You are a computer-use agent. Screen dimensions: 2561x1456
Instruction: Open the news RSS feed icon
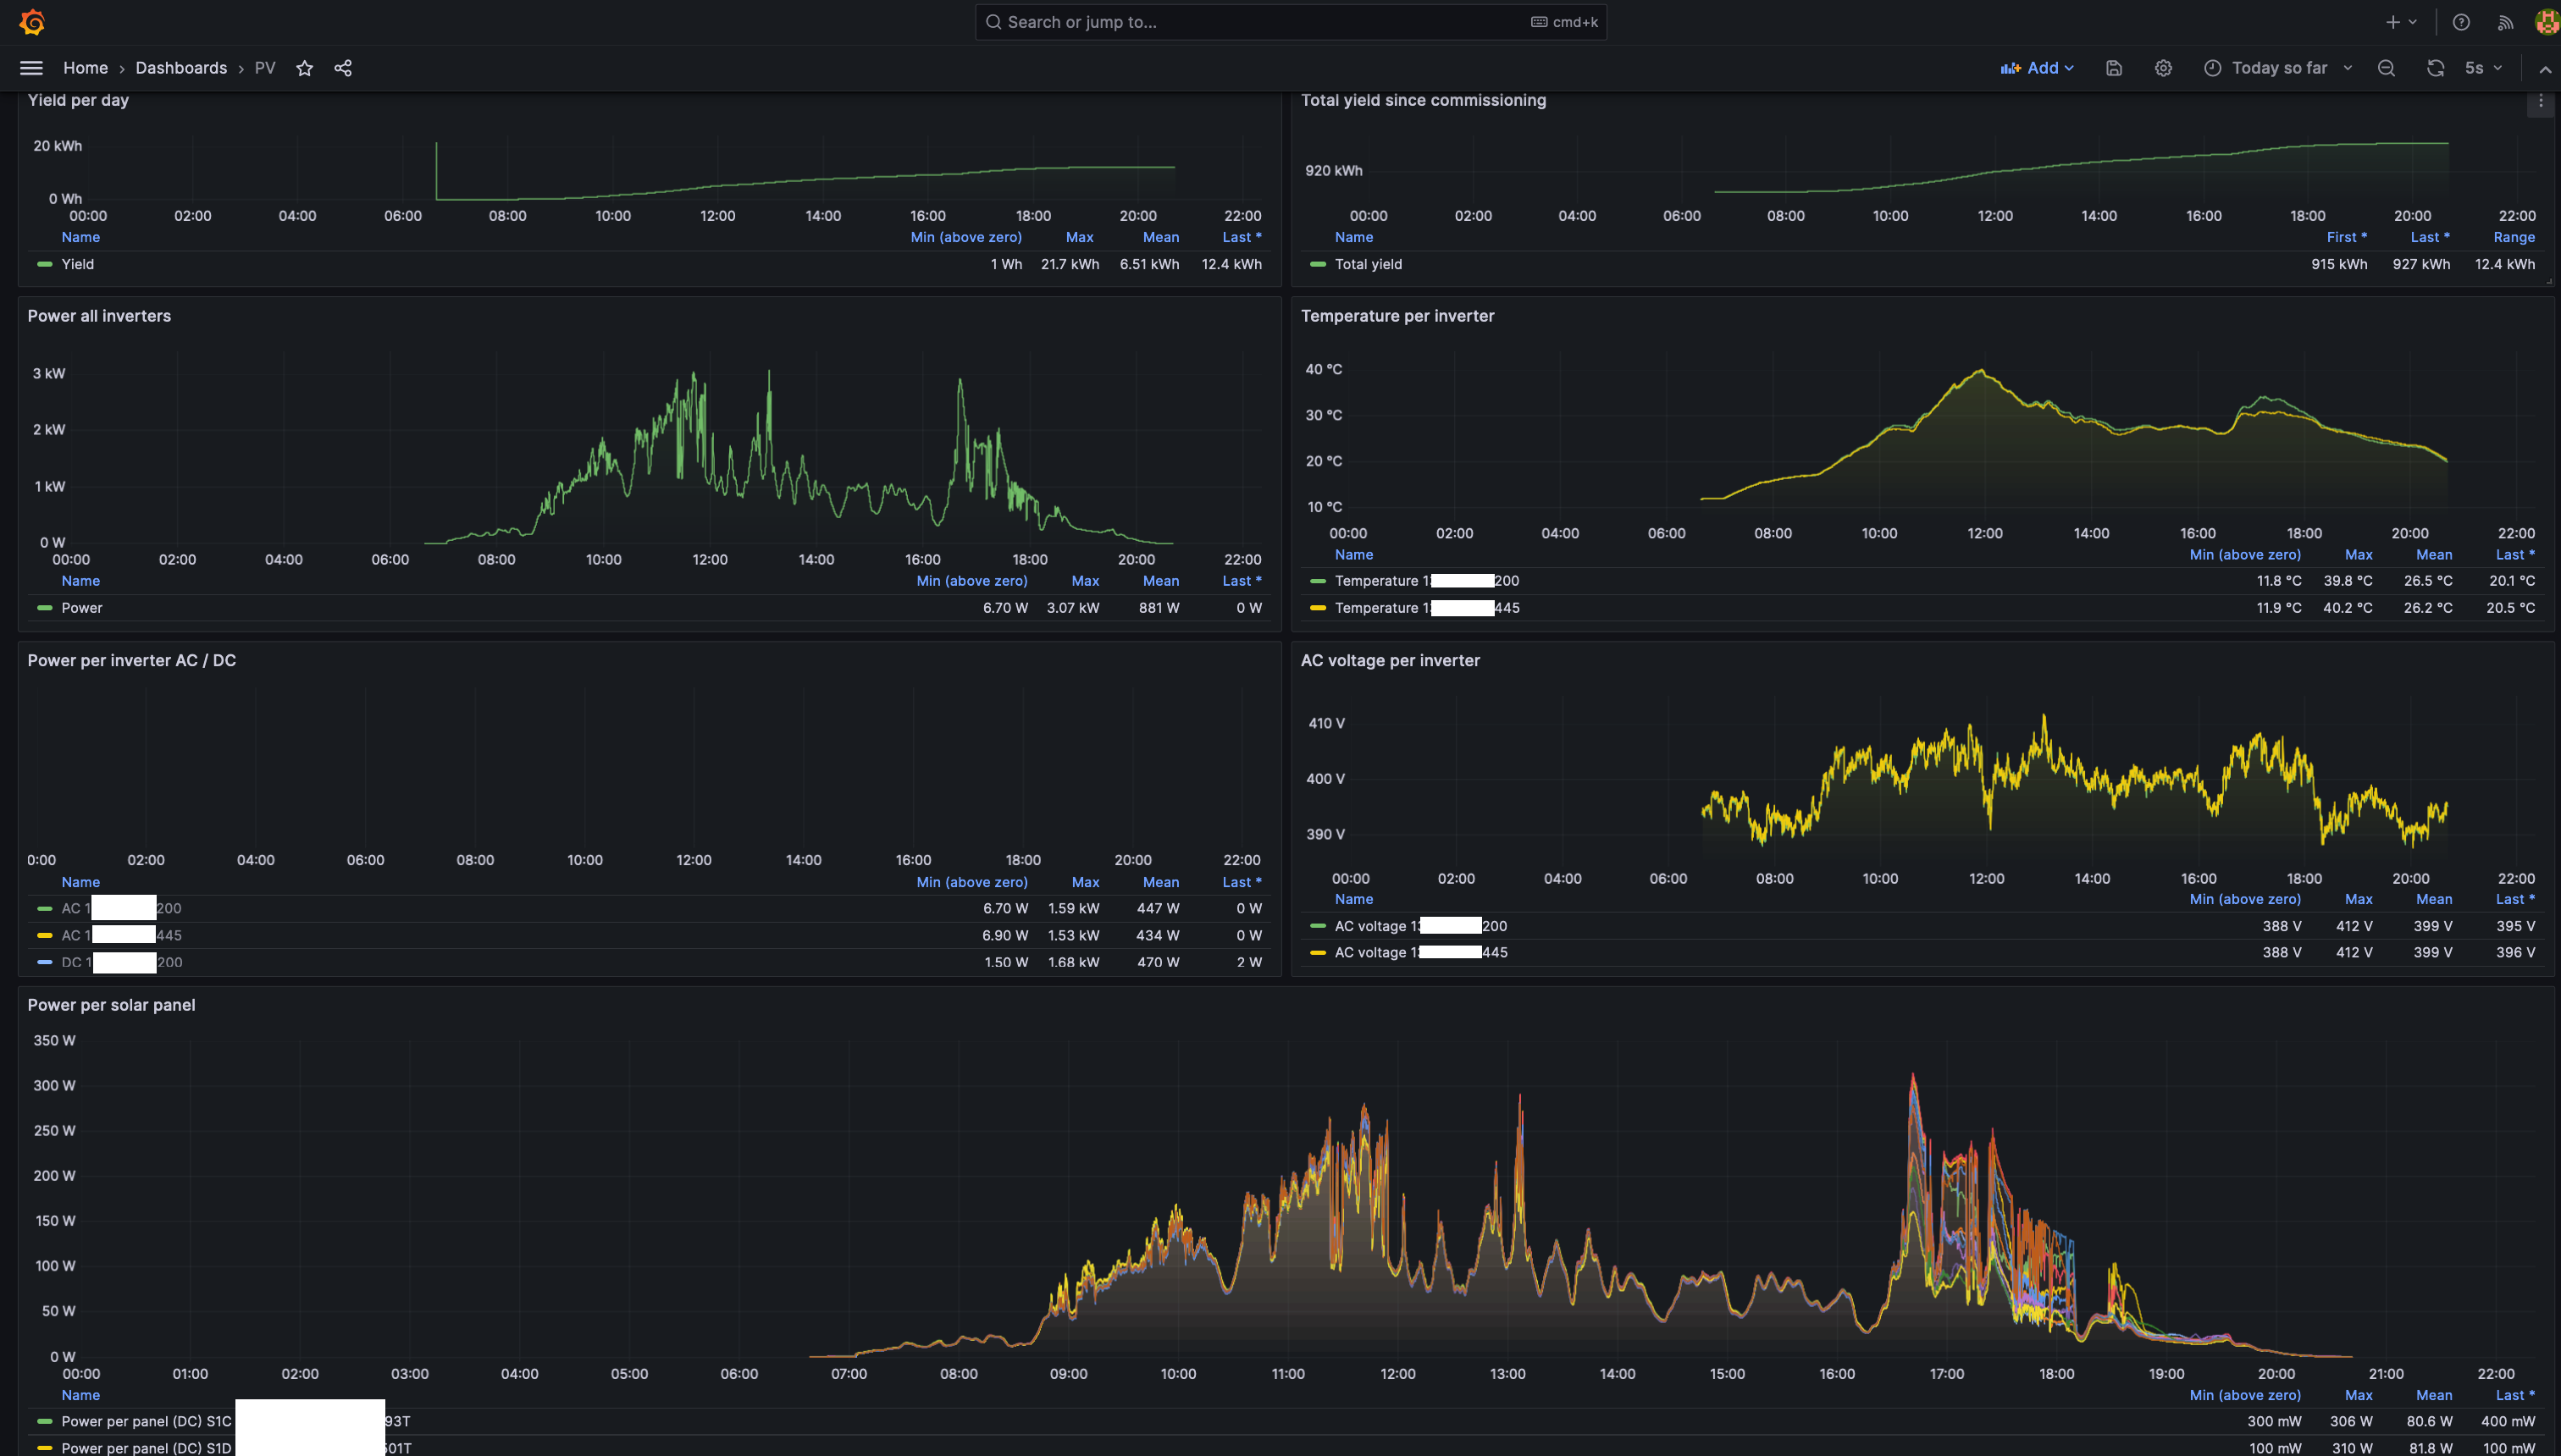click(x=2506, y=22)
